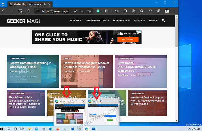This screenshot has width=202, height=131.
Task: Open the web capture toolbar icon
Action: 142,11
